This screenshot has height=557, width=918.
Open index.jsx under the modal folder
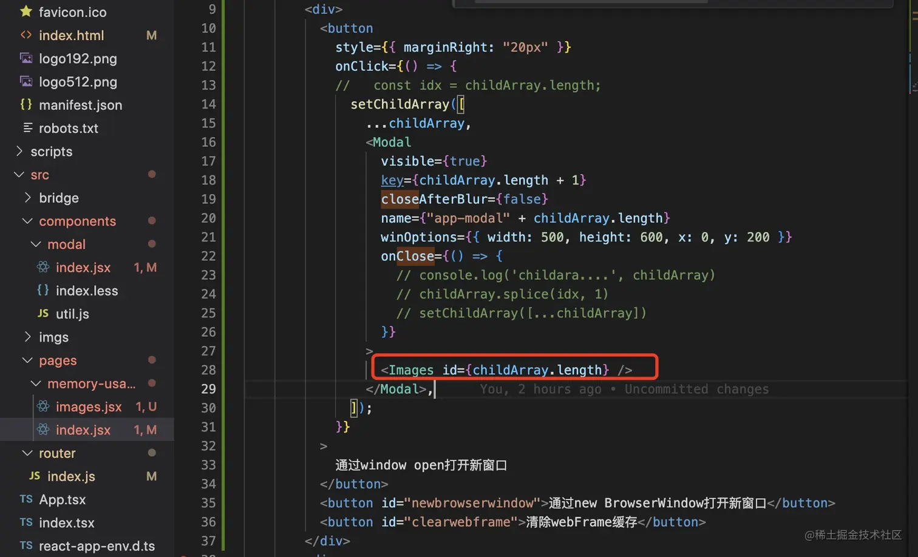click(x=83, y=268)
